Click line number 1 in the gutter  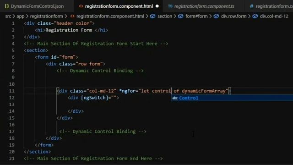coord(13,23)
